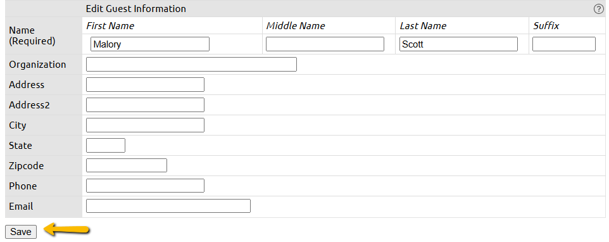Open the help question mark icon
The height and width of the screenshot is (242, 609).
(x=598, y=10)
